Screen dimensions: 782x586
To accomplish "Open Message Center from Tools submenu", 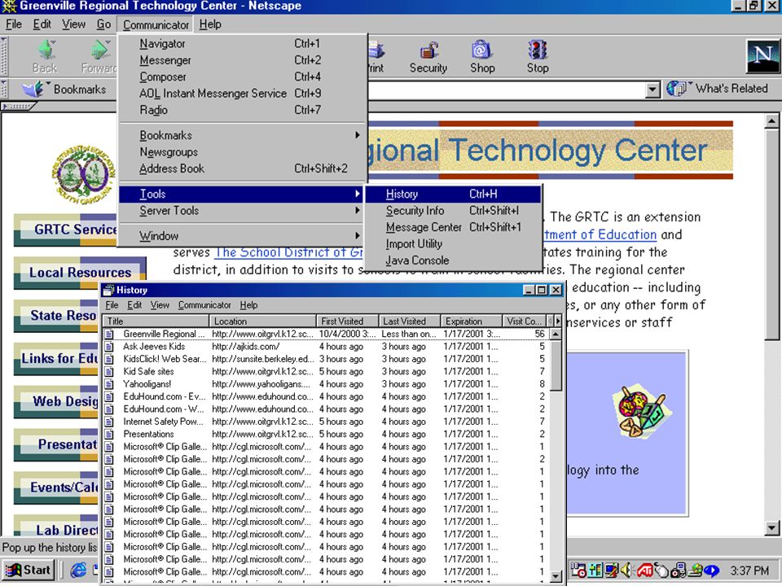I will point(454,227).
